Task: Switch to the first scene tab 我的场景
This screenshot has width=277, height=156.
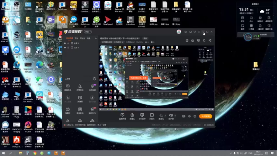Action: pyautogui.click(x=70, y=38)
